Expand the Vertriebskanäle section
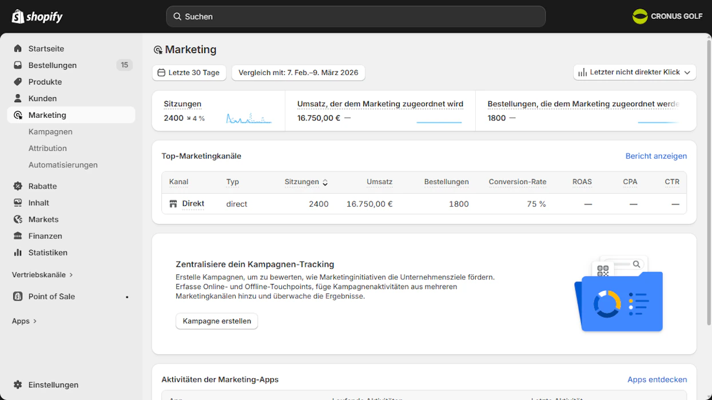Screen dimensions: 712x400 click(42, 275)
